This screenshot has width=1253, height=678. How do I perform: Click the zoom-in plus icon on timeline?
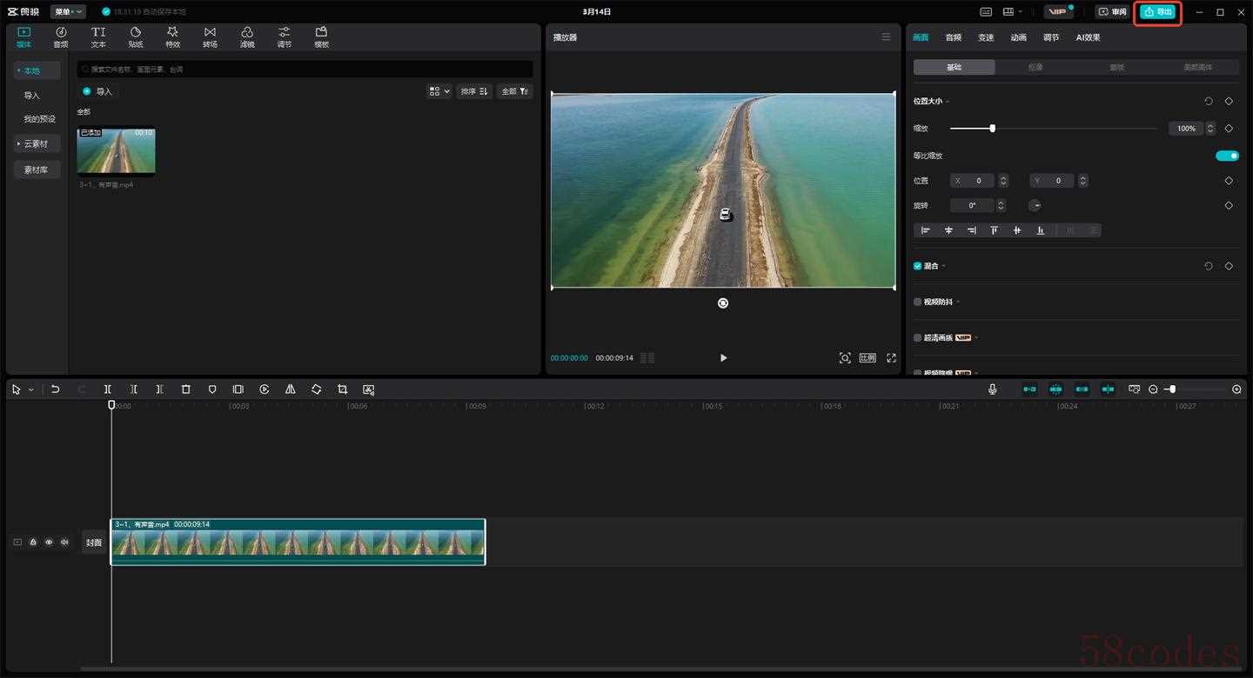tap(1236, 389)
